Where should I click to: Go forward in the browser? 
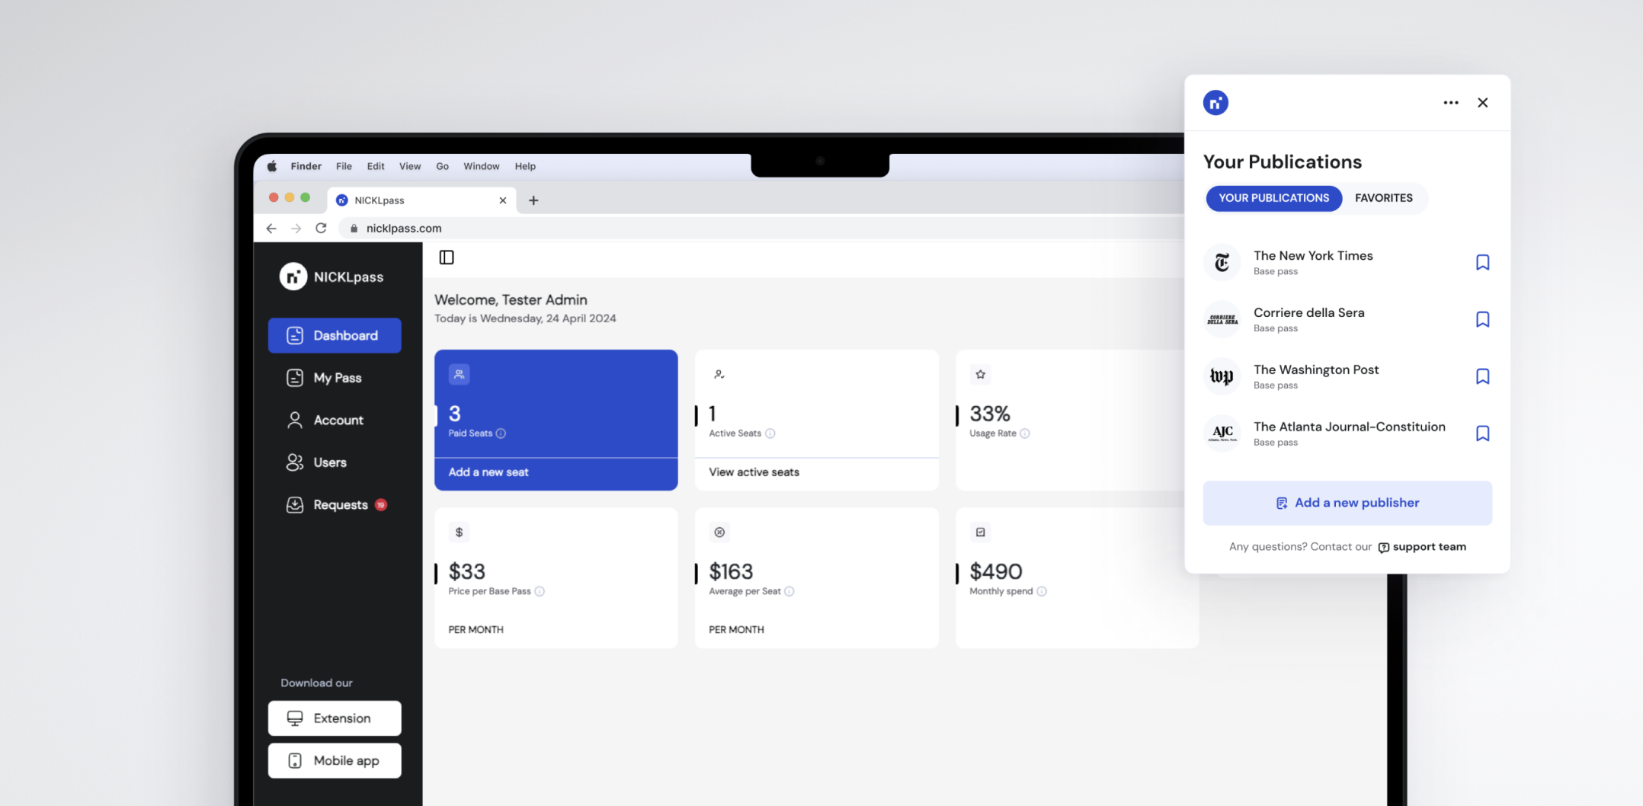coord(296,229)
